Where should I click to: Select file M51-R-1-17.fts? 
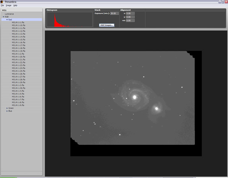(18, 45)
